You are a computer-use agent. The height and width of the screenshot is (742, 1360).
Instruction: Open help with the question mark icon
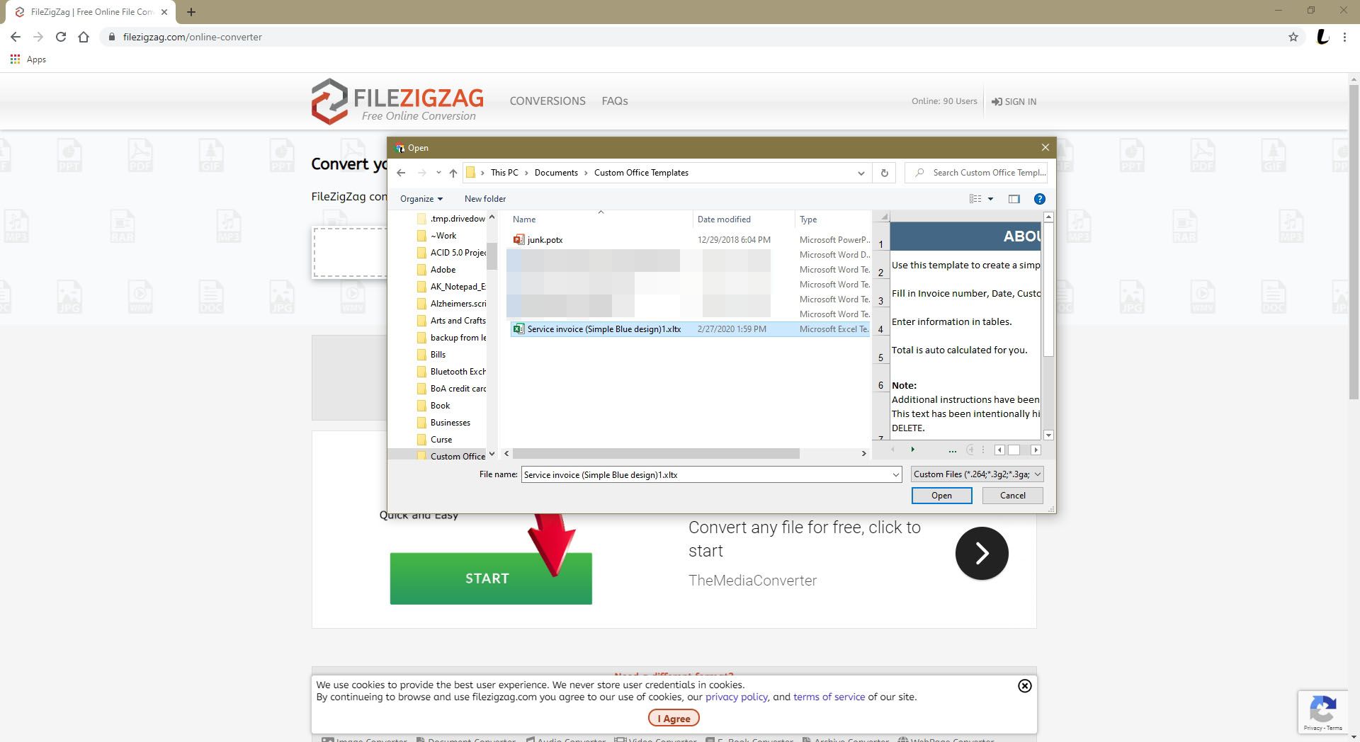point(1040,199)
